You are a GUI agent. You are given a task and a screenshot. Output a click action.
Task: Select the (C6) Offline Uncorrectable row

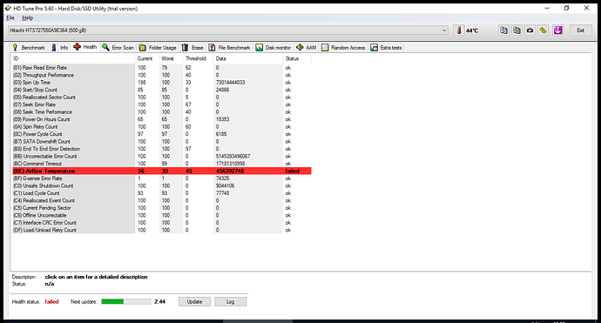pyautogui.click(x=161, y=215)
